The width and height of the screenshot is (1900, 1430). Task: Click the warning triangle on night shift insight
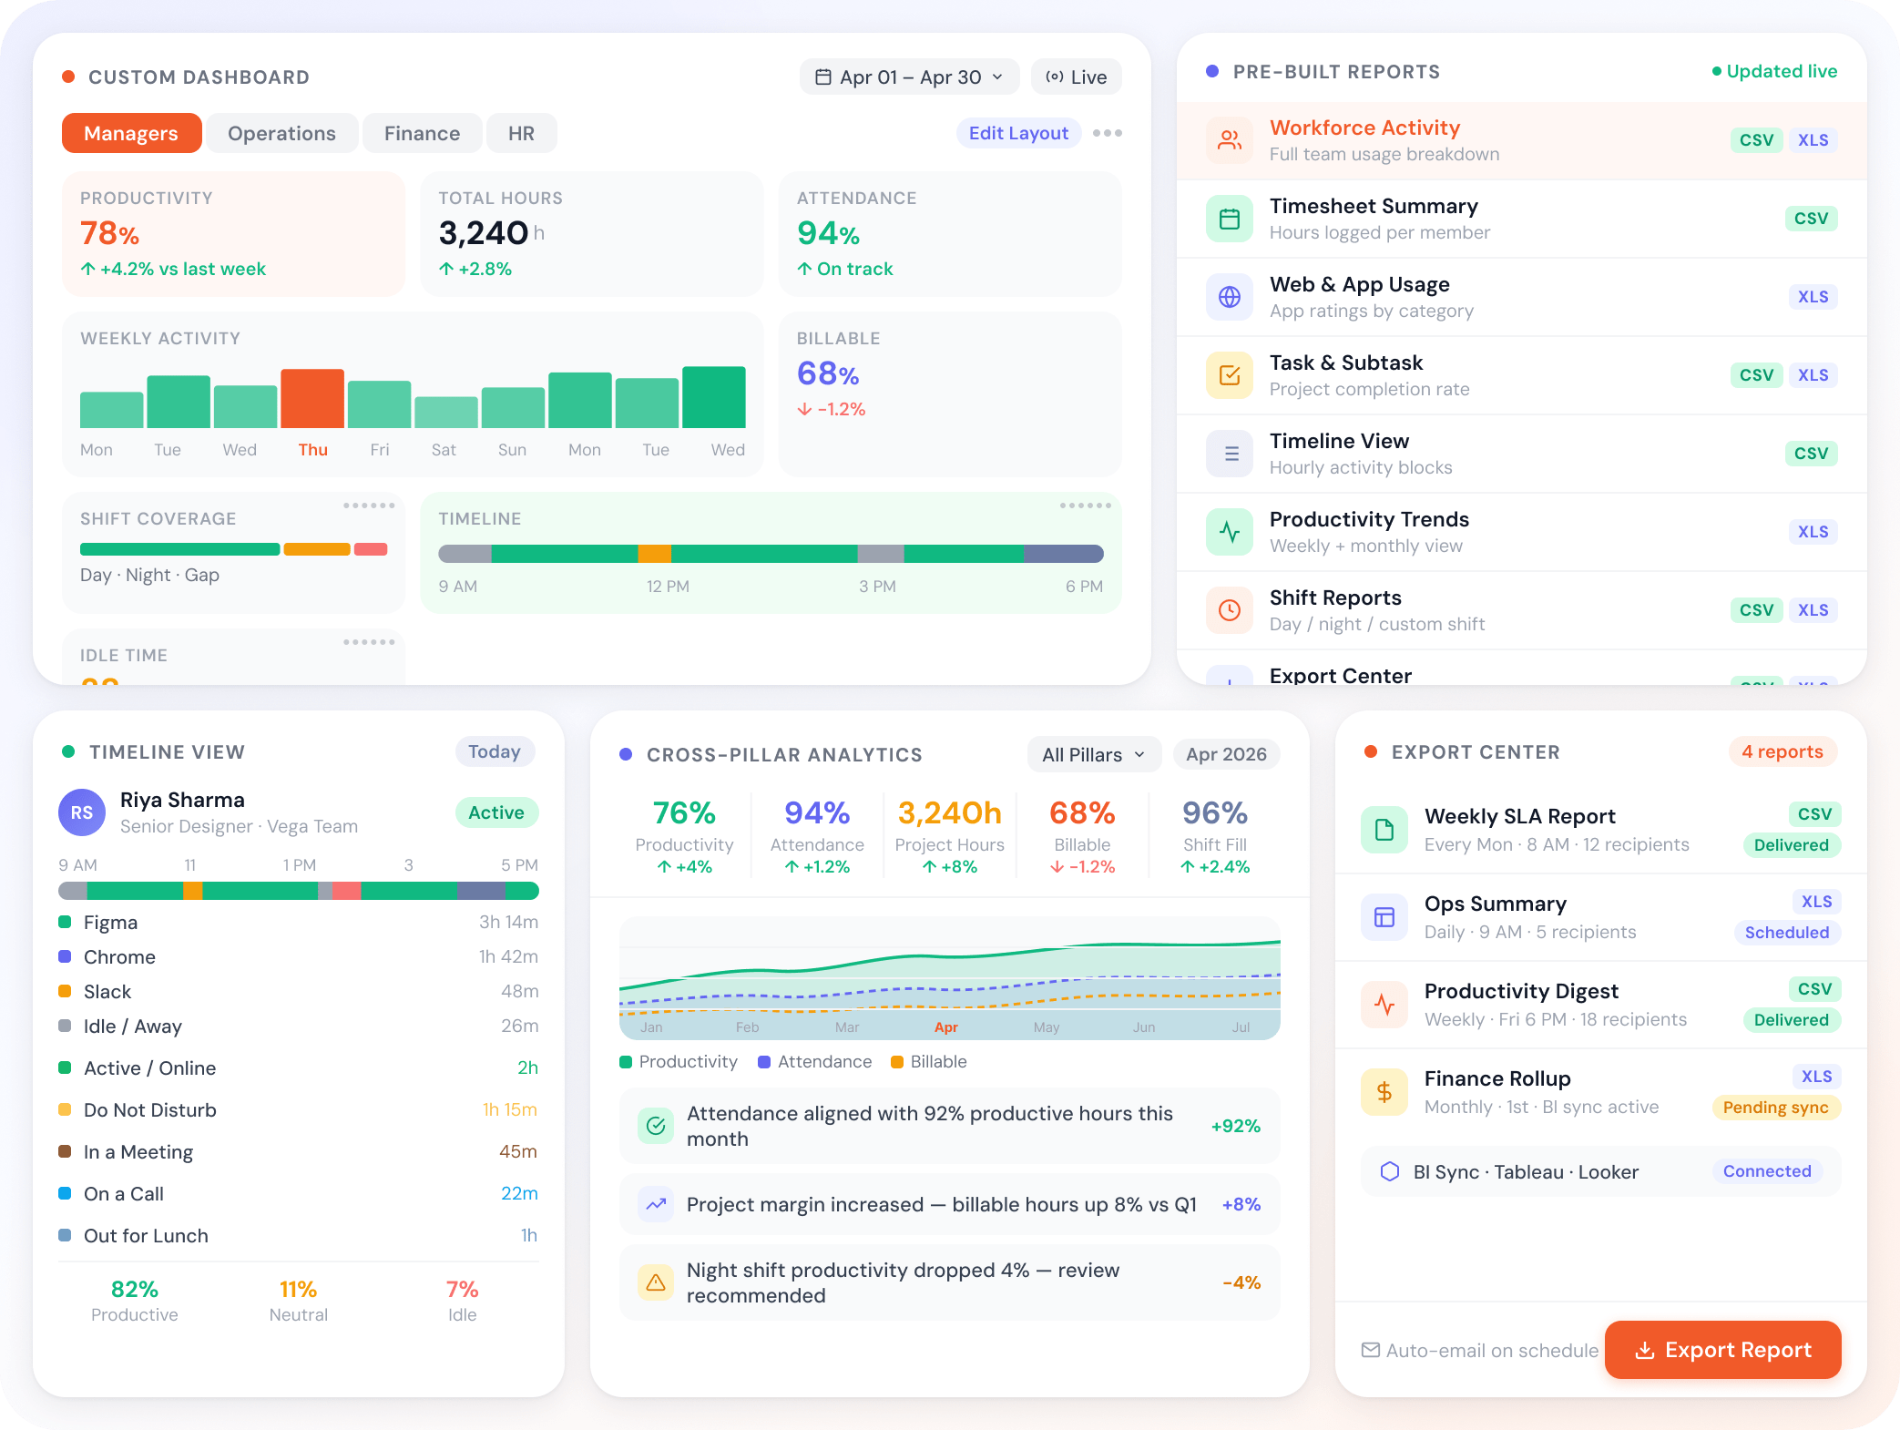point(656,1282)
